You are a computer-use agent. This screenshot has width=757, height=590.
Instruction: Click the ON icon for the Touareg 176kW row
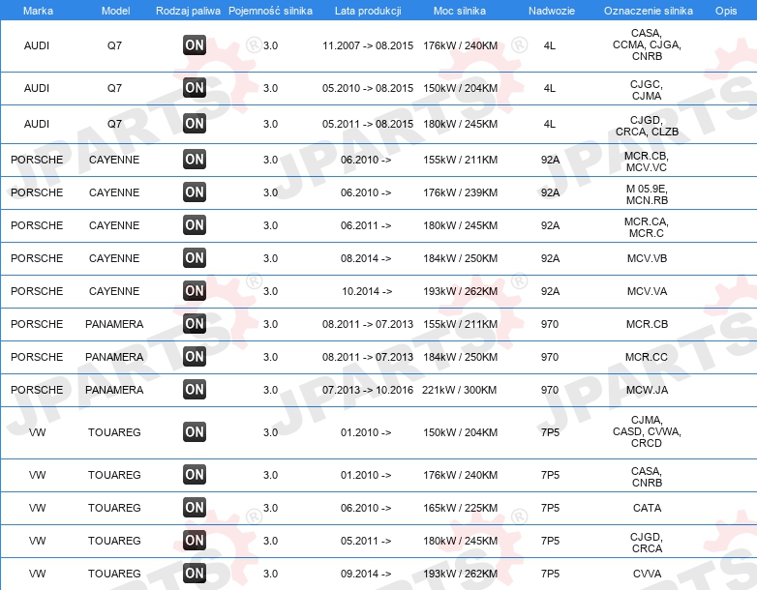[x=195, y=475]
